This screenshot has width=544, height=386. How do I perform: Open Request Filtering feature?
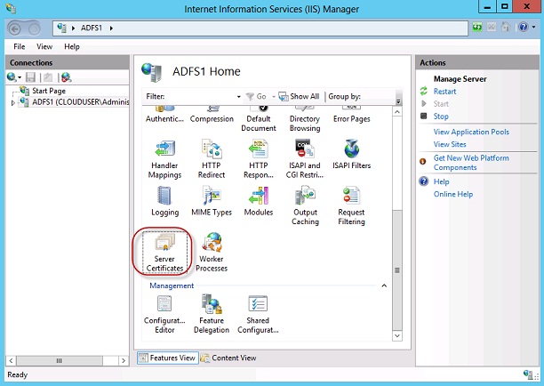pos(351,205)
